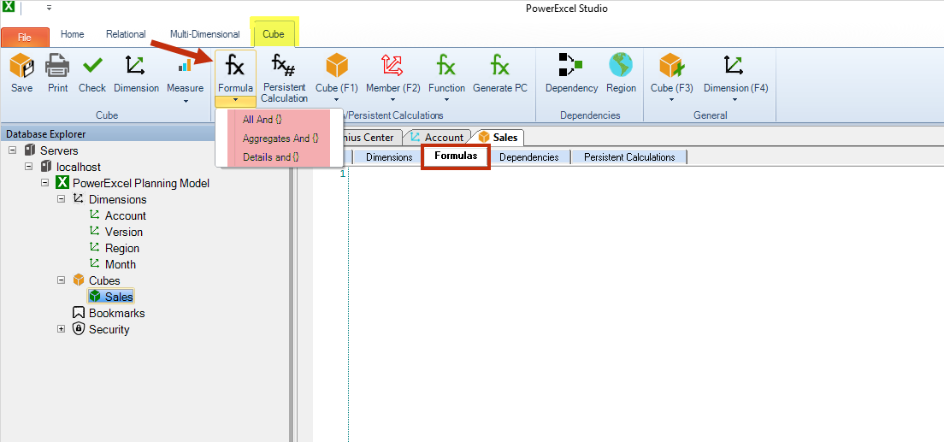Click the Formula fx icon
Viewport: 944px width, 442px height.
click(235, 65)
